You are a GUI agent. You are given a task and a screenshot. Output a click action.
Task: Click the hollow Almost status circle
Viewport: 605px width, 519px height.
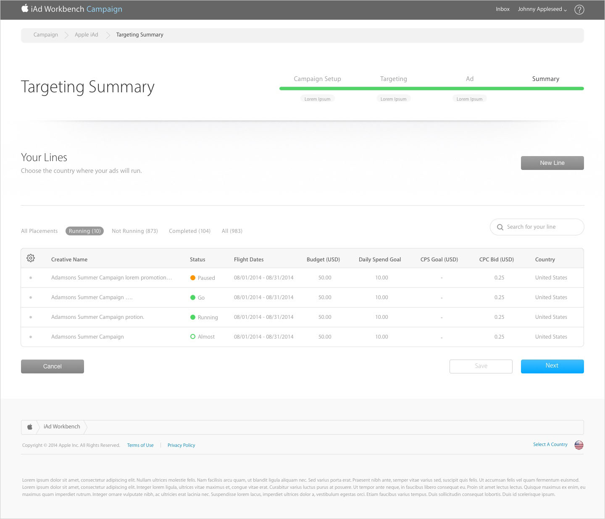pyautogui.click(x=193, y=336)
